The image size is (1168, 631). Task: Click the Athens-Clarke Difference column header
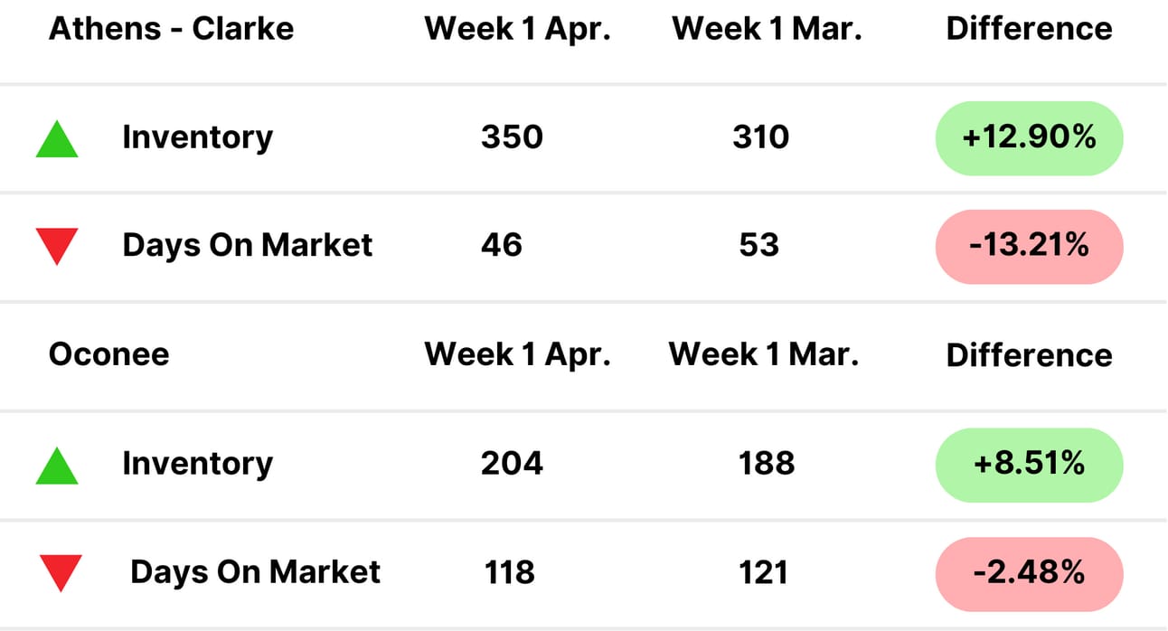click(x=1029, y=29)
